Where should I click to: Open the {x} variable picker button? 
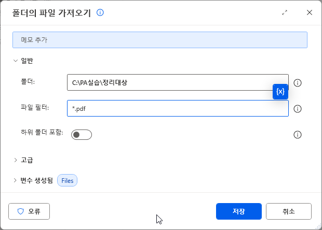click(280, 92)
